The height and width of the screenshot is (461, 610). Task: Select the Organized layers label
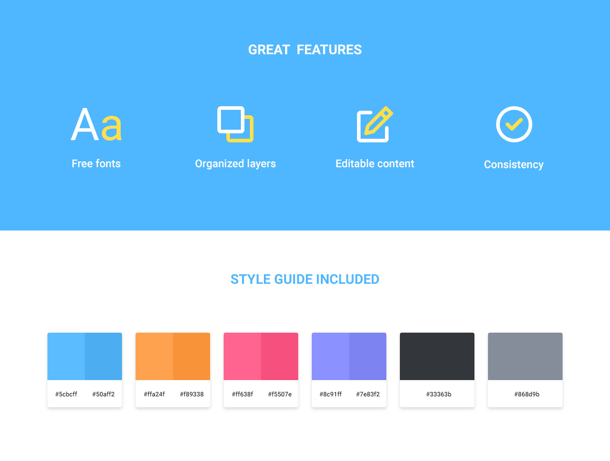[235, 164]
